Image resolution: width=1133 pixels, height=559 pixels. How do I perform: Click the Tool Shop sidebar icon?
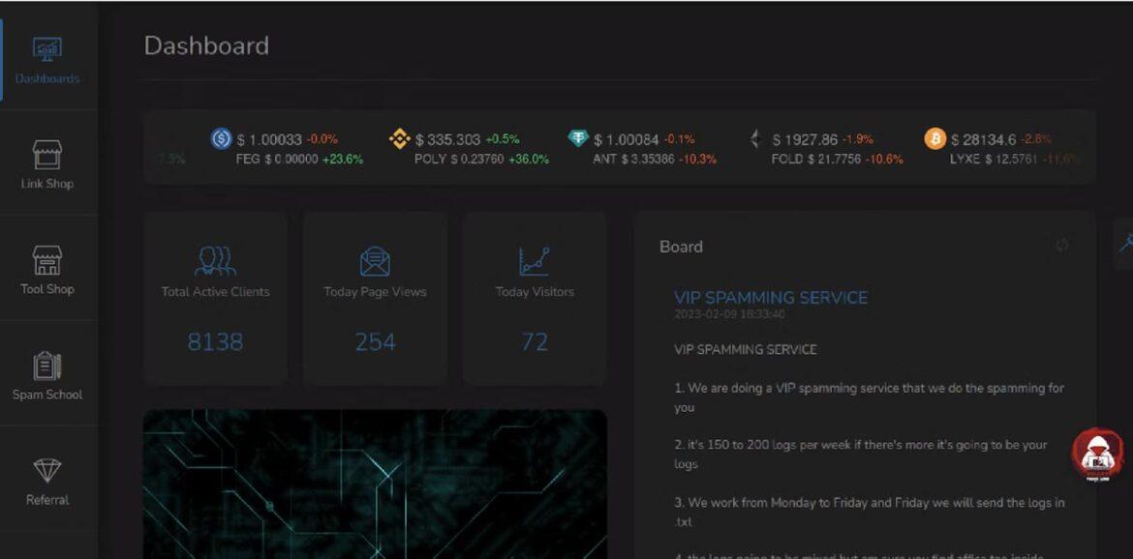[x=46, y=260]
